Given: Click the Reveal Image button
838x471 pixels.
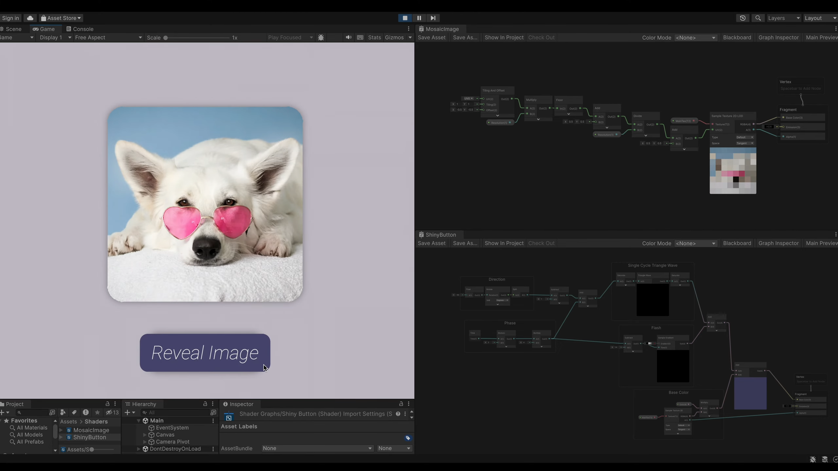Looking at the screenshot, I should point(205,353).
